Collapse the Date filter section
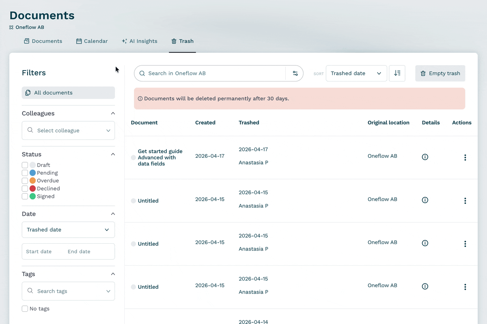Screen dimensions: 487x324 click(113, 214)
